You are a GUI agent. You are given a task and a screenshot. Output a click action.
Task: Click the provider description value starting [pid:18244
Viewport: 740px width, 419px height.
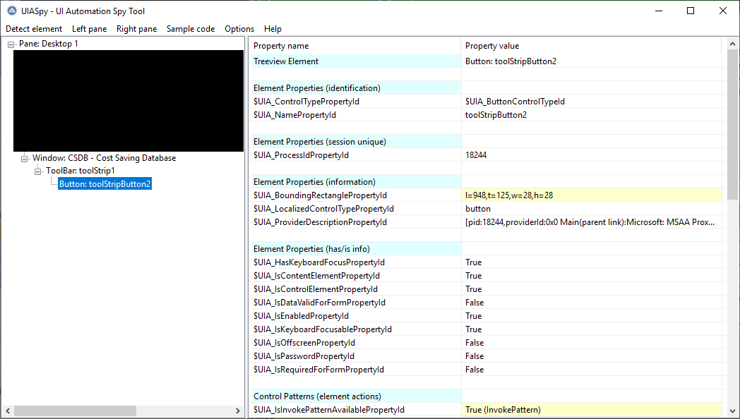tap(591, 222)
